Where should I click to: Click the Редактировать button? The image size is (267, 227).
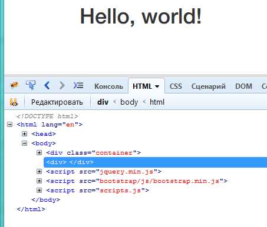click(57, 102)
